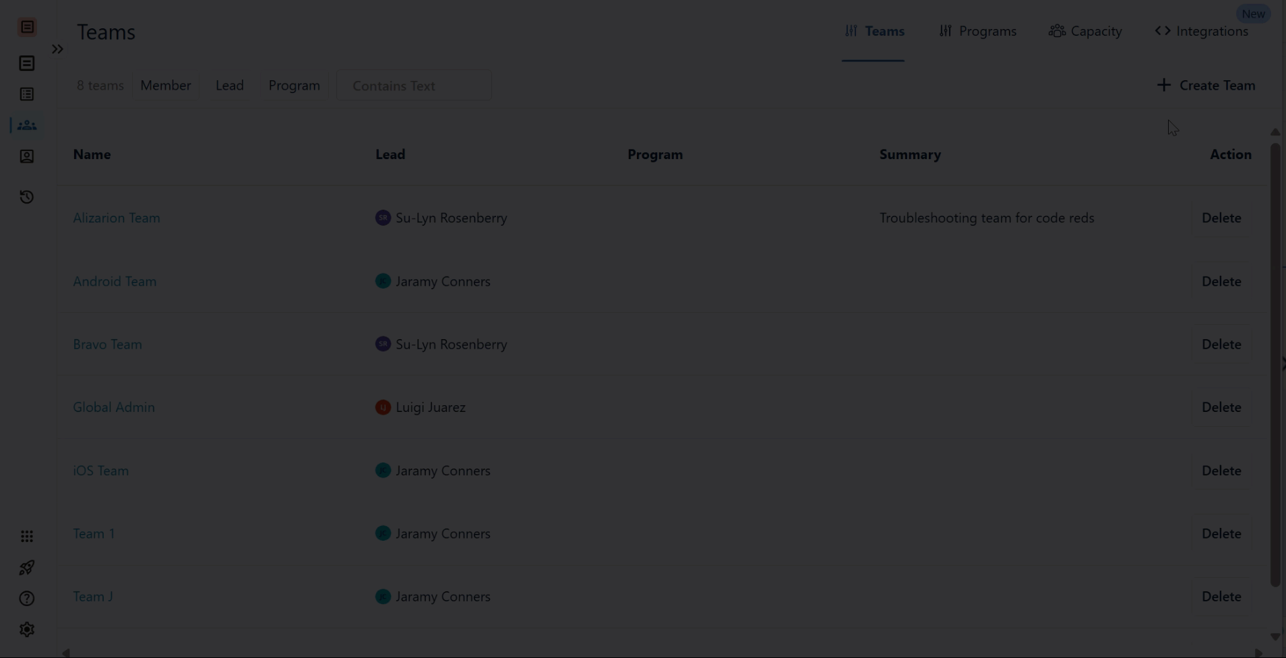
Task: Open the Capacity tab
Action: click(1085, 31)
